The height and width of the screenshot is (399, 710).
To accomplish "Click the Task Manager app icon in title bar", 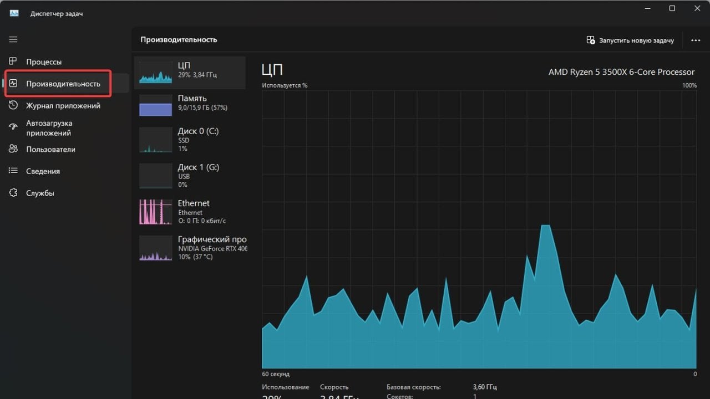I will [x=14, y=13].
